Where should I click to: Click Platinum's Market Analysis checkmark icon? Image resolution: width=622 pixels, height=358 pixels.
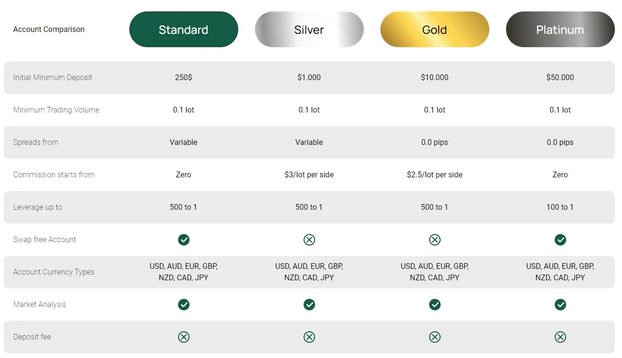coord(560,305)
